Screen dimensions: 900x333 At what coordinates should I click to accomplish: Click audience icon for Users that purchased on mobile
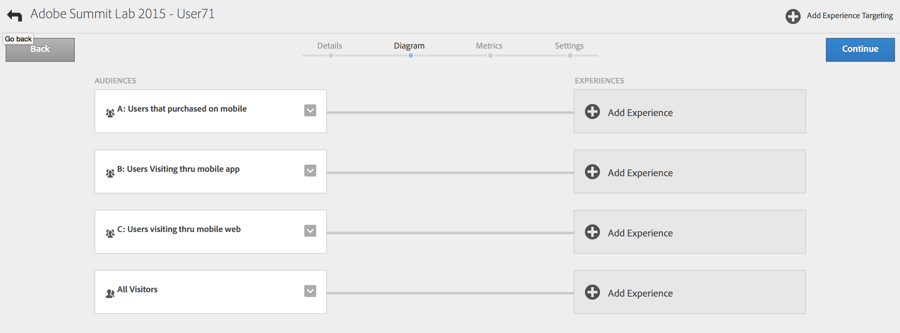[x=110, y=113]
